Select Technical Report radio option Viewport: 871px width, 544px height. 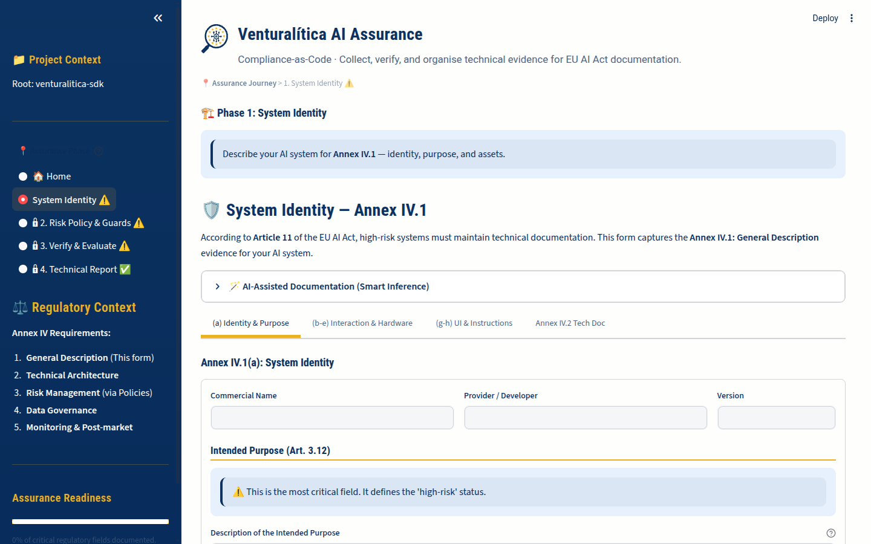tap(23, 269)
